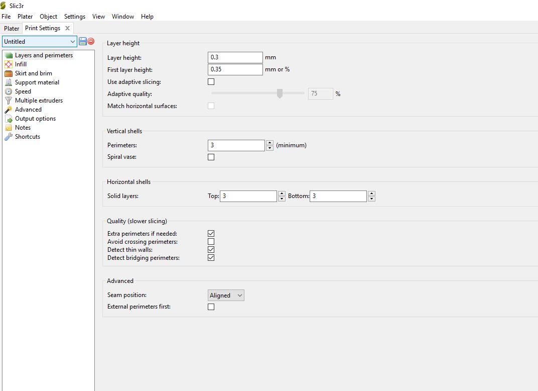Toggle the Spiral vase checkbox

tap(211, 157)
